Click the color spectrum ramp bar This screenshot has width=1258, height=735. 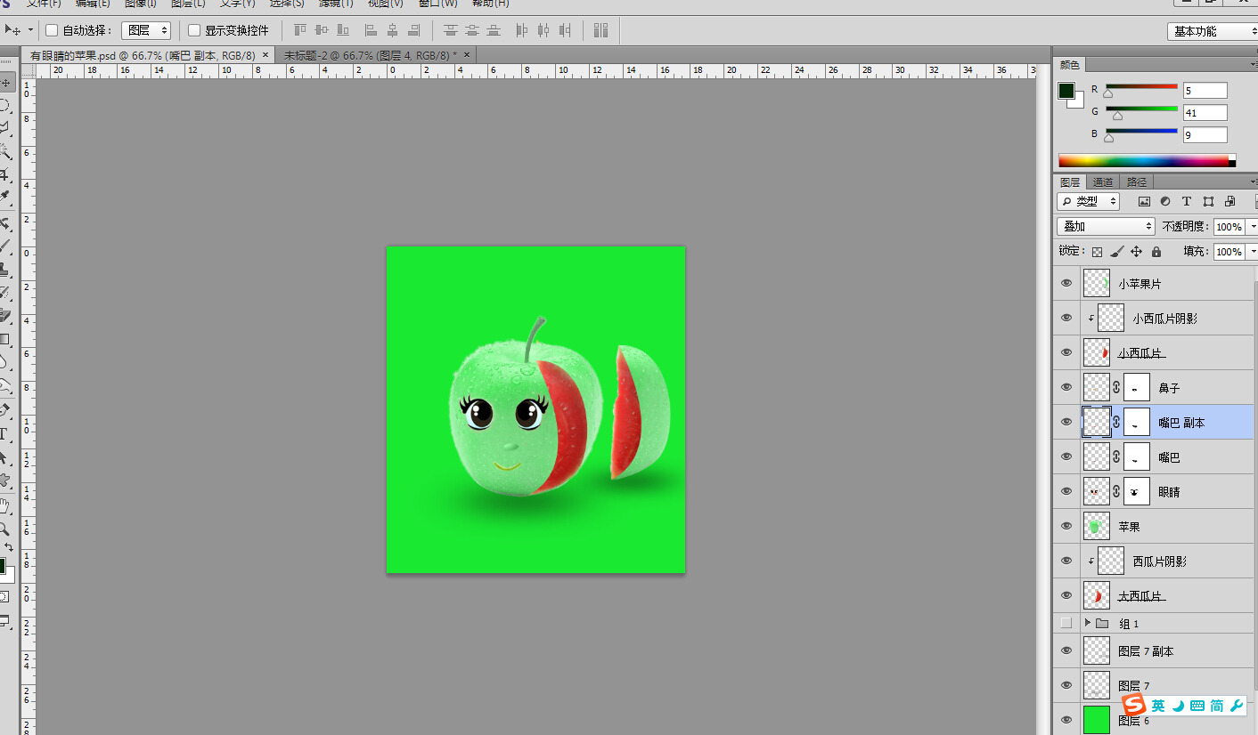(x=1144, y=161)
